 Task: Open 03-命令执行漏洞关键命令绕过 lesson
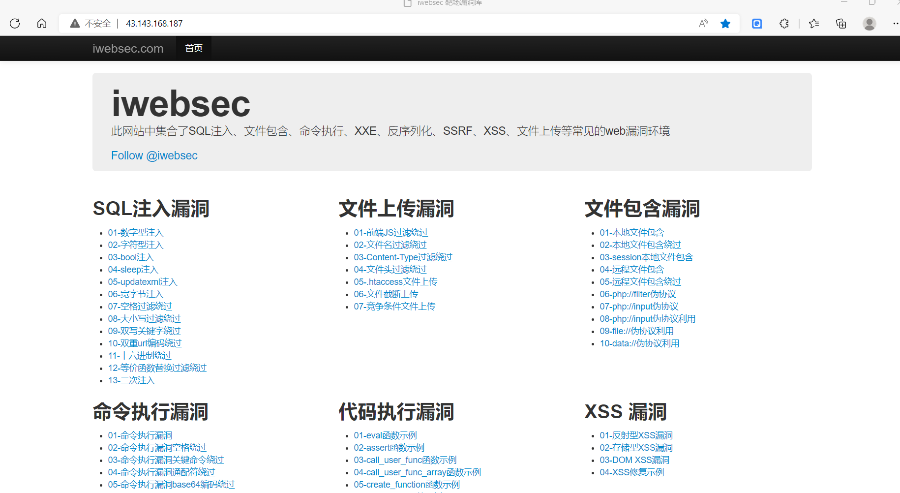tap(166, 460)
